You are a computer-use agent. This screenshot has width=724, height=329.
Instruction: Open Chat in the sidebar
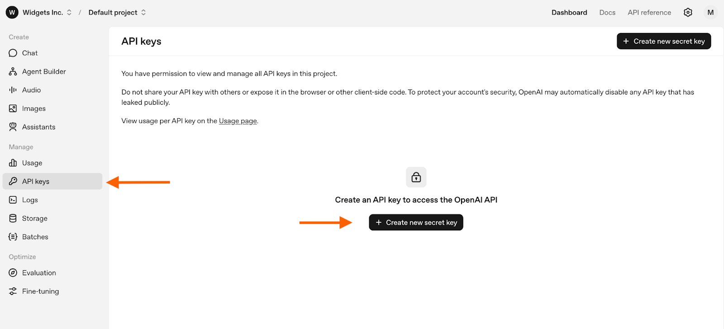(x=52, y=53)
